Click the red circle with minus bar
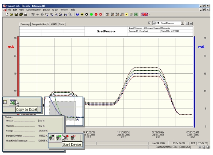213x155 pixels. (x=96, y=14)
